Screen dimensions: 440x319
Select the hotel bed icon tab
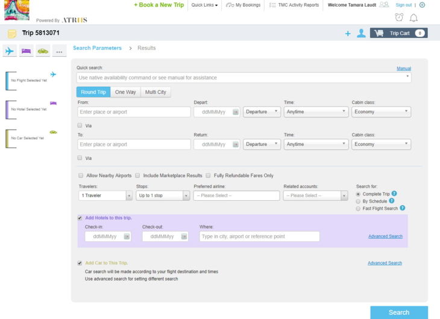(x=26, y=51)
